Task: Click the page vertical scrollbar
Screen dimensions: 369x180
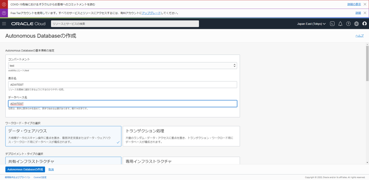Action: [x=367, y=63]
